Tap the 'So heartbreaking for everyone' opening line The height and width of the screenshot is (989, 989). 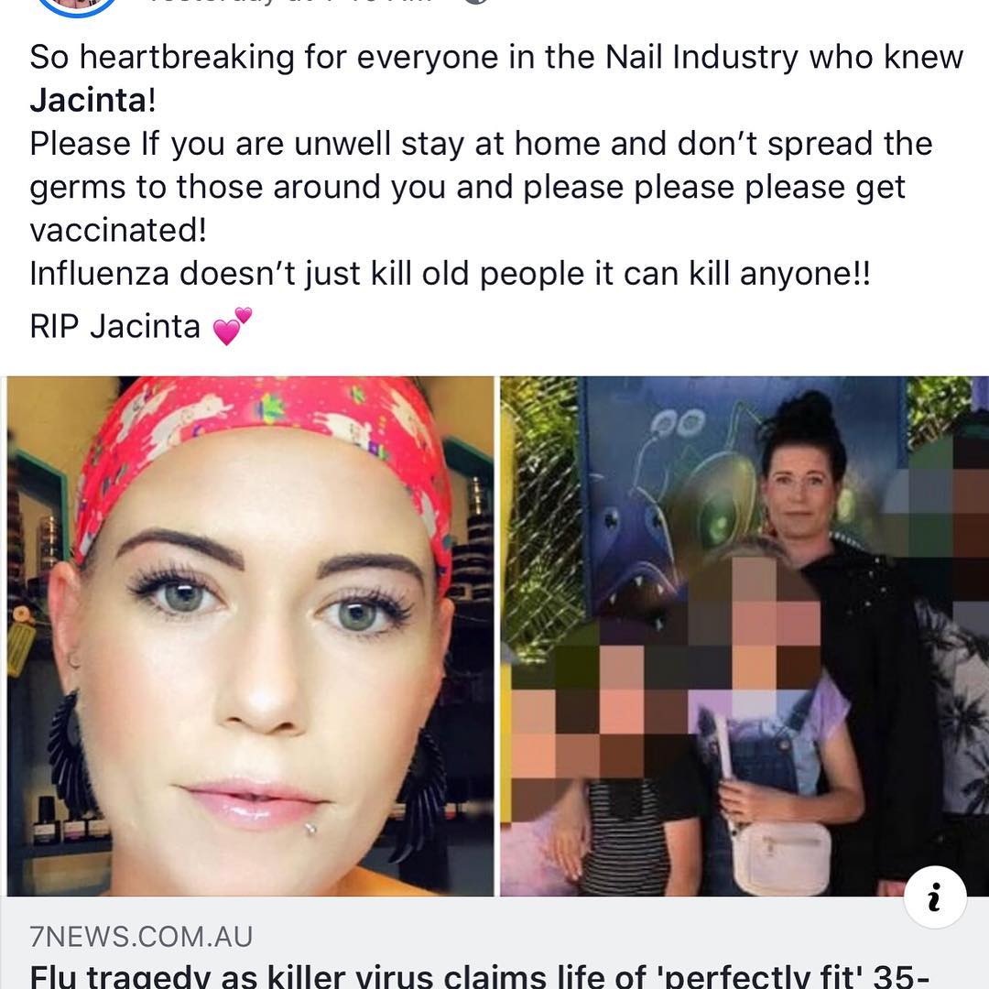496,58
